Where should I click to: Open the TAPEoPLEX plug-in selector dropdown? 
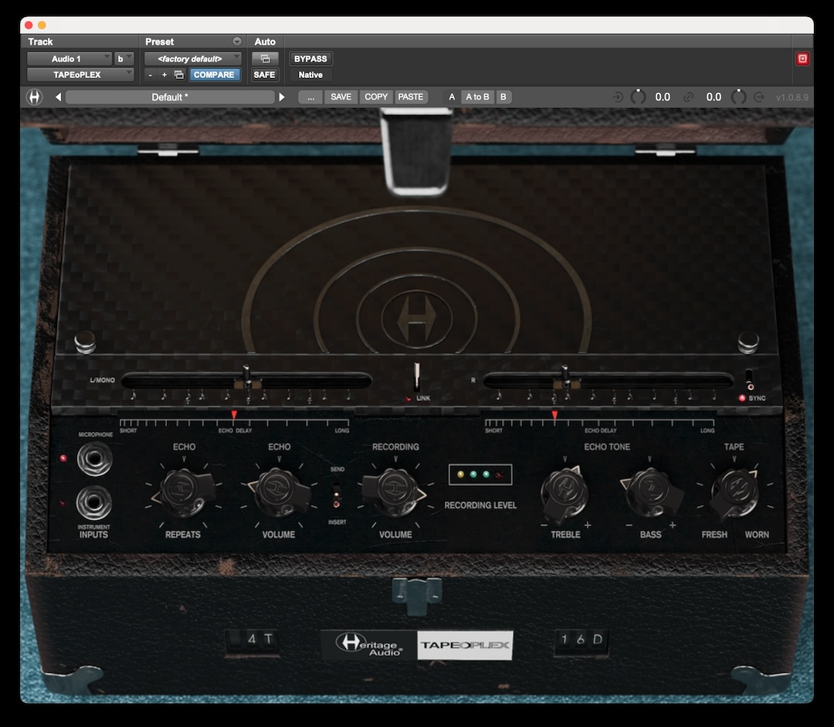(x=80, y=74)
